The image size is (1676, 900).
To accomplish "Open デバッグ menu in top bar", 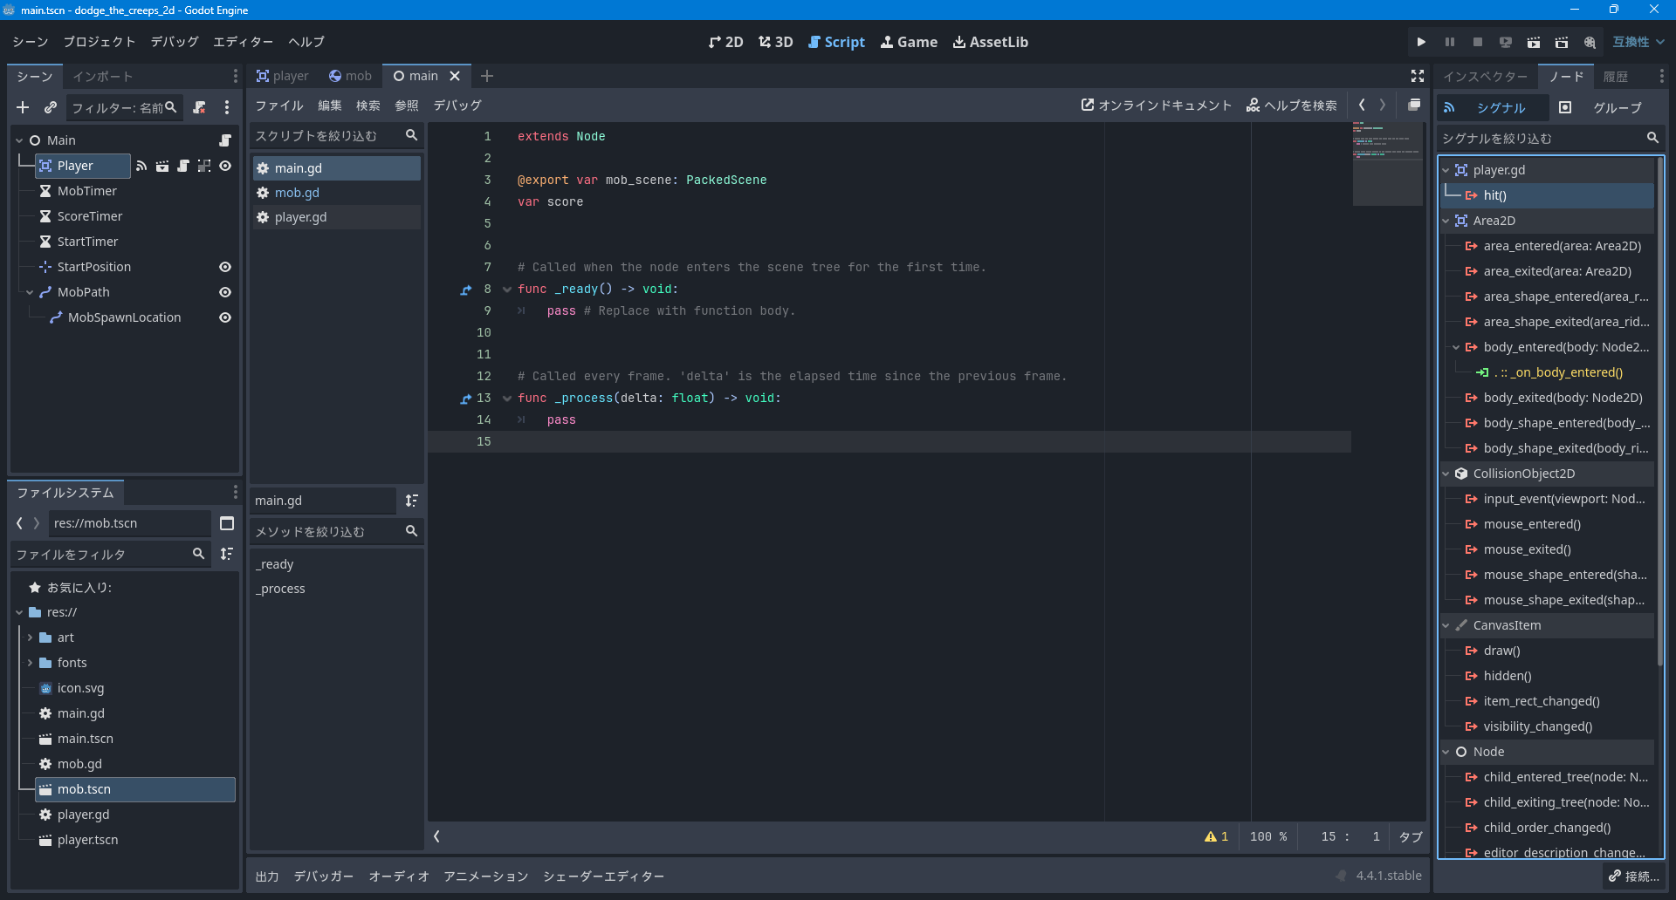I will (x=175, y=42).
